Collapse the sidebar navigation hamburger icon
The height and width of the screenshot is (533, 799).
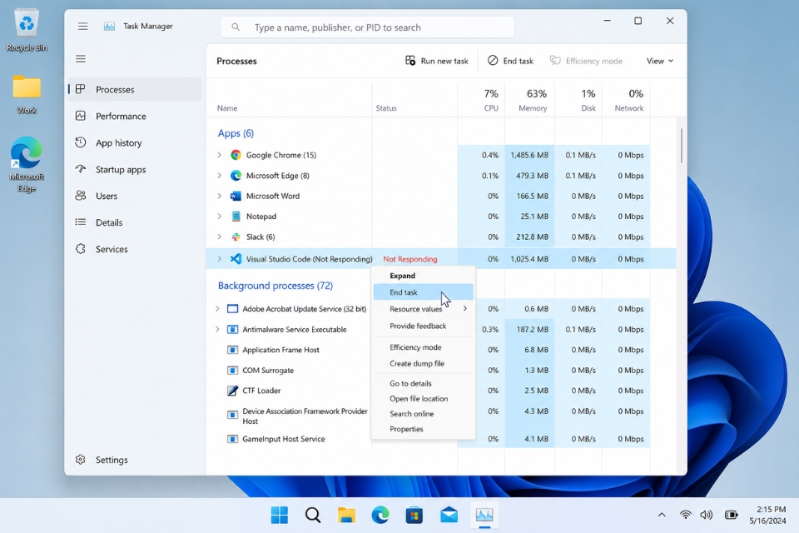81,58
